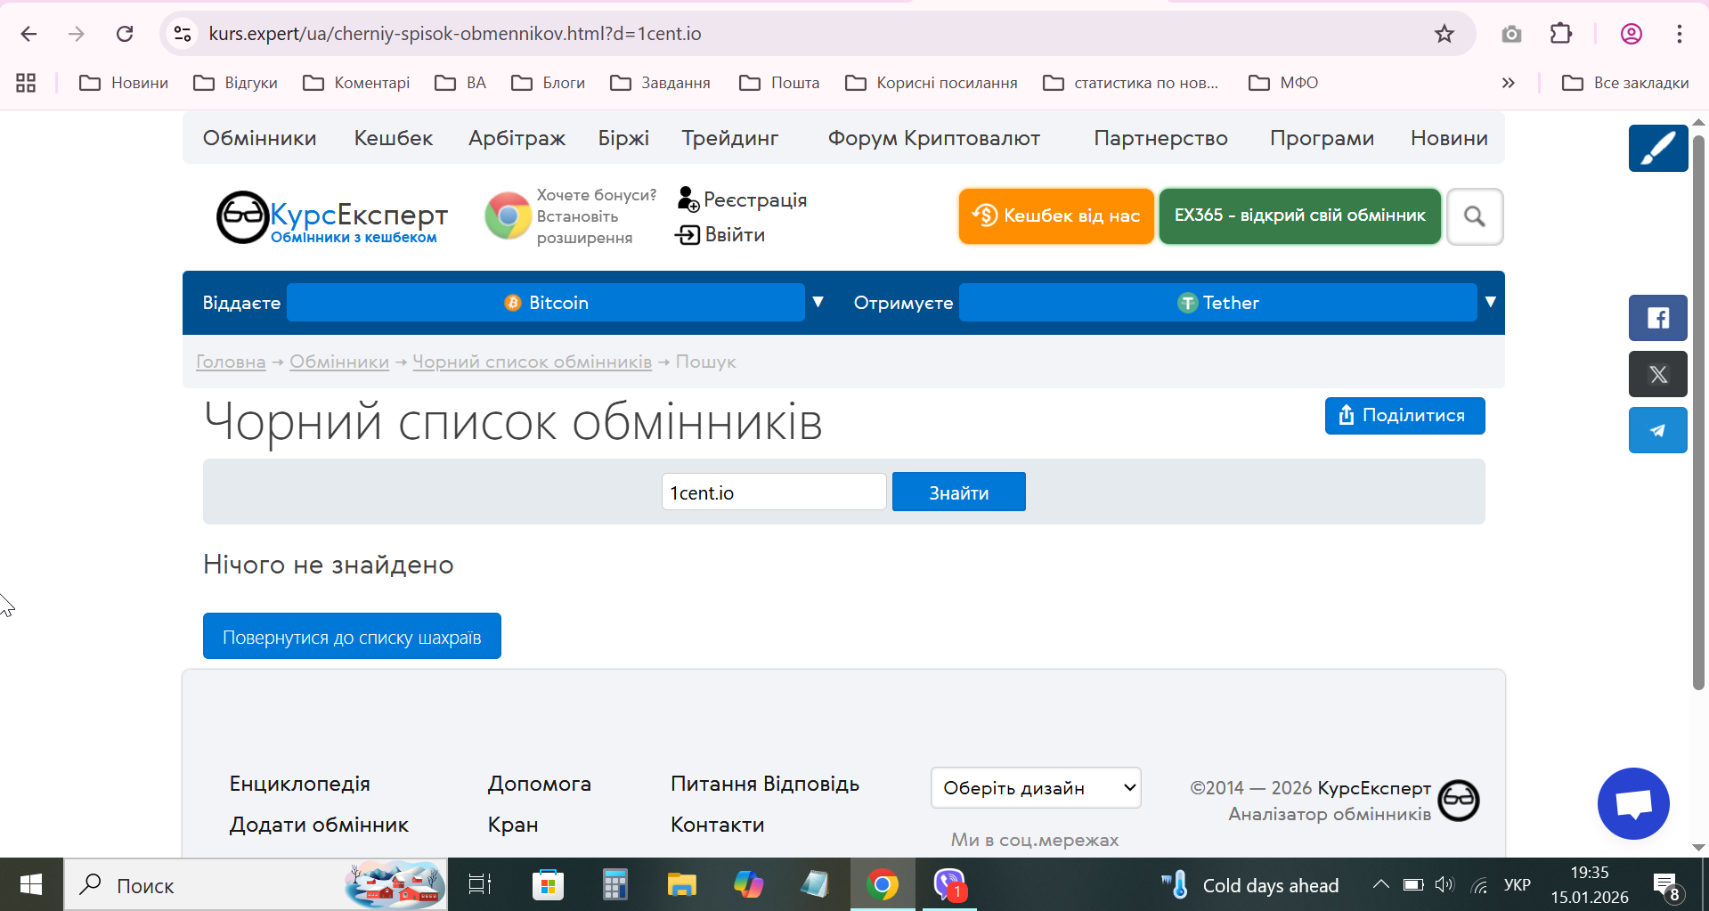This screenshot has width=1709, height=911.
Task: Bookmark this page with the star icon
Action: 1444,34
